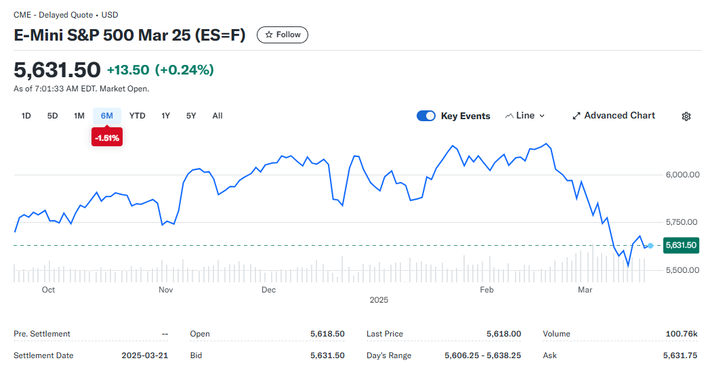
Task: Click the Volume label
Action: pos(556,334)
